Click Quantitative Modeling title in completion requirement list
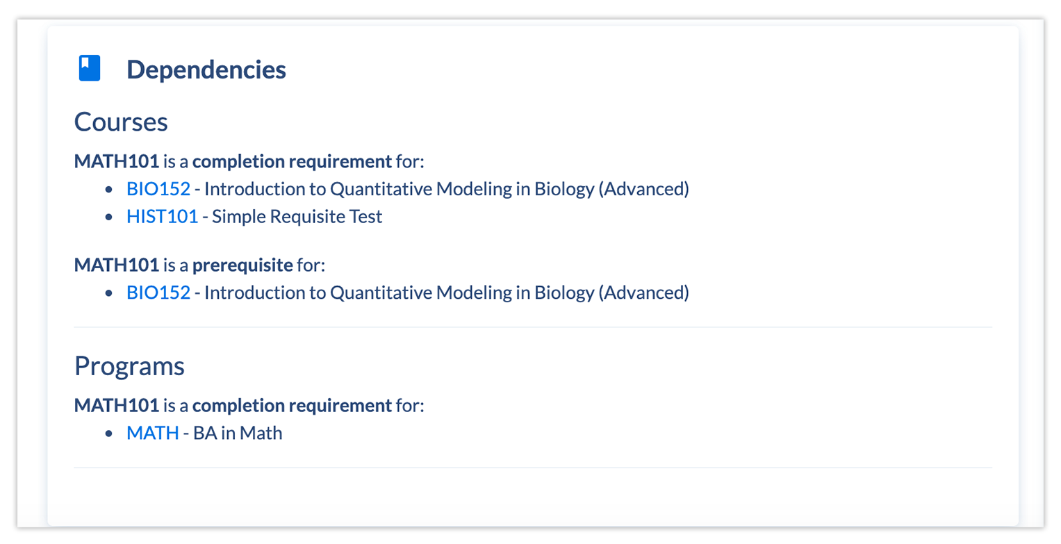 click(x=446, y=189)
